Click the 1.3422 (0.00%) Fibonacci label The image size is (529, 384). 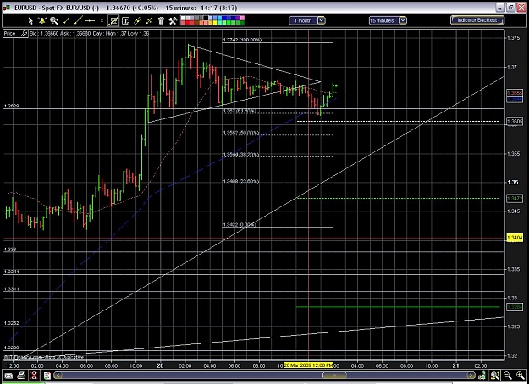coord(240,224)
